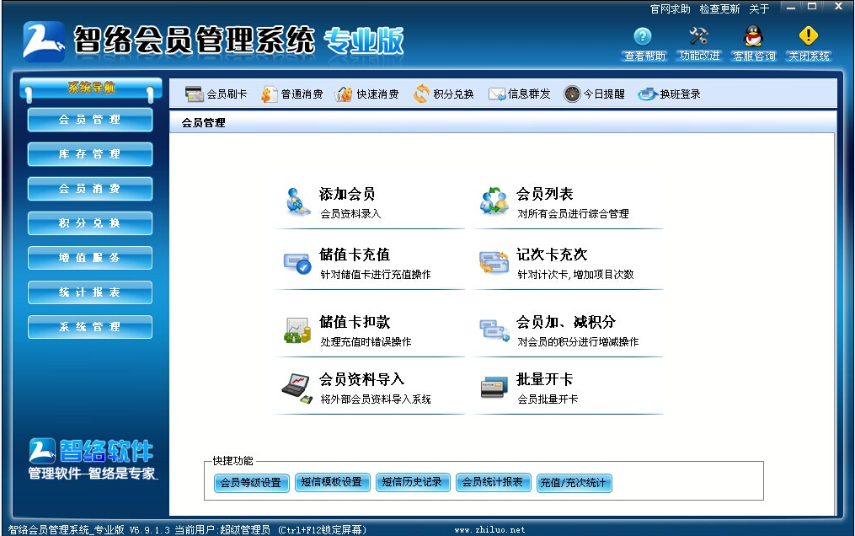The height and width of the screenshot is (536, 855).
Task: Click 检查更新 in the top bar
Action: 719,9
